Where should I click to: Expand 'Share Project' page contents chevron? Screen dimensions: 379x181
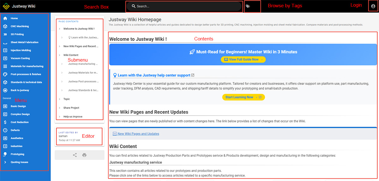(60, 108)
